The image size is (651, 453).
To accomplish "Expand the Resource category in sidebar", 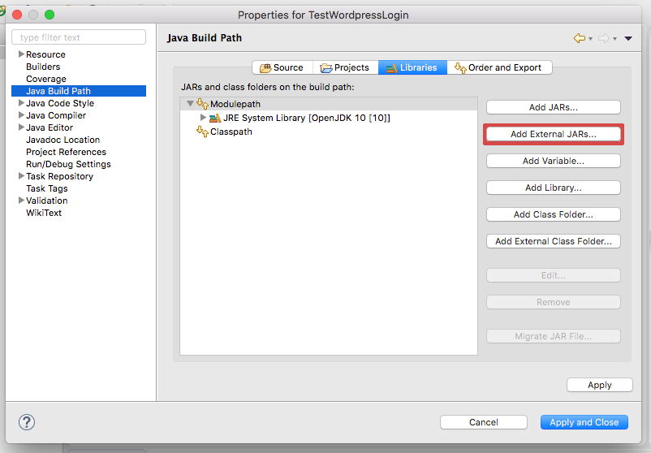I will coord(21,54).
